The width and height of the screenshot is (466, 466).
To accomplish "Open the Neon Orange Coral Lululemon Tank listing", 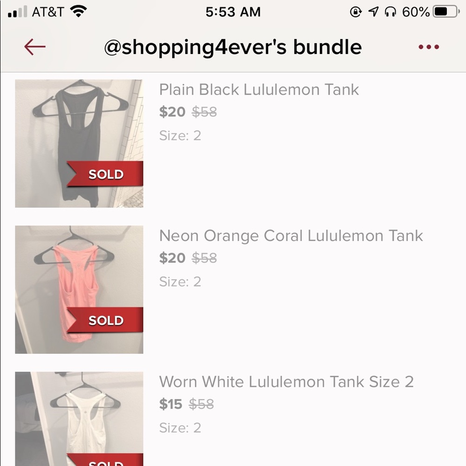I will (291, 236).
